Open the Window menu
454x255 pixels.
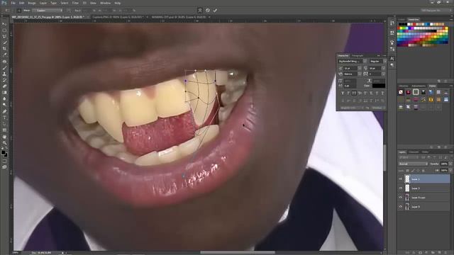(x=105, y=3)
